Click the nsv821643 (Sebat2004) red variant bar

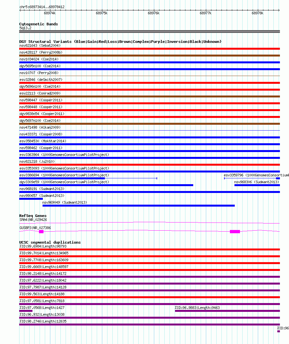click(150, 49)
